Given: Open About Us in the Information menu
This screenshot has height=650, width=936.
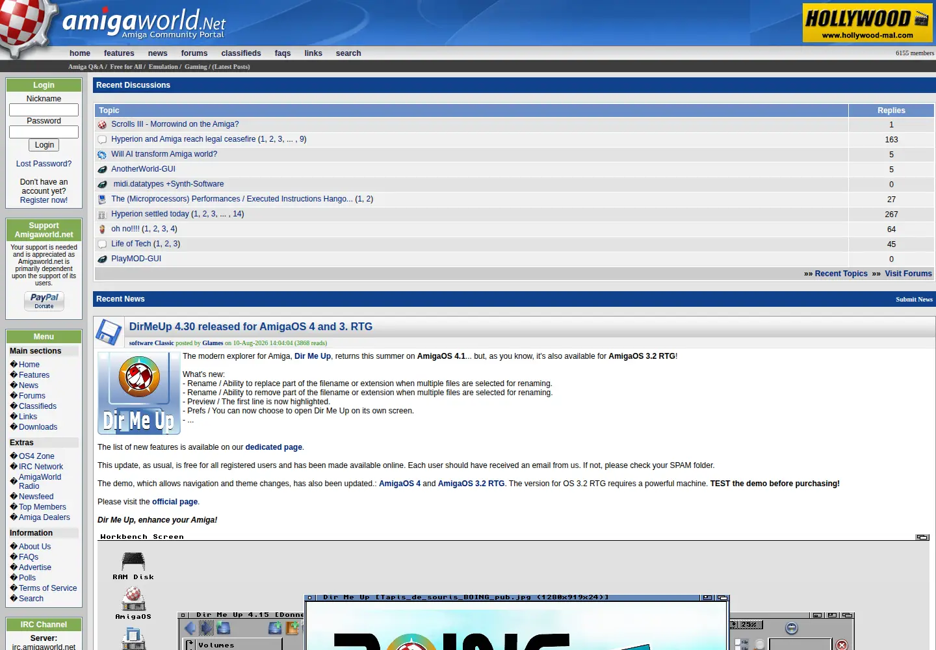Looking at the screenshot, I should coord(34,547).
